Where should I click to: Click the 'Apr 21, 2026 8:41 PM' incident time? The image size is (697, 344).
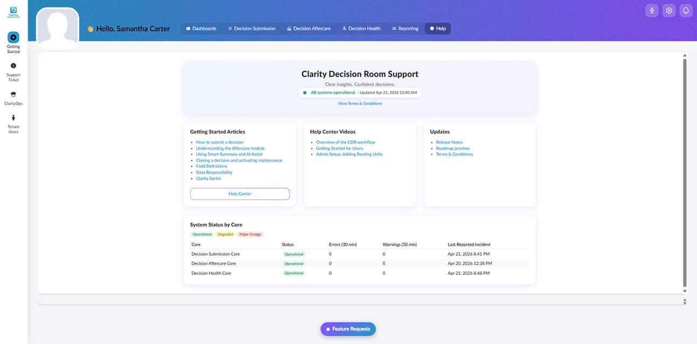[469, 254]
